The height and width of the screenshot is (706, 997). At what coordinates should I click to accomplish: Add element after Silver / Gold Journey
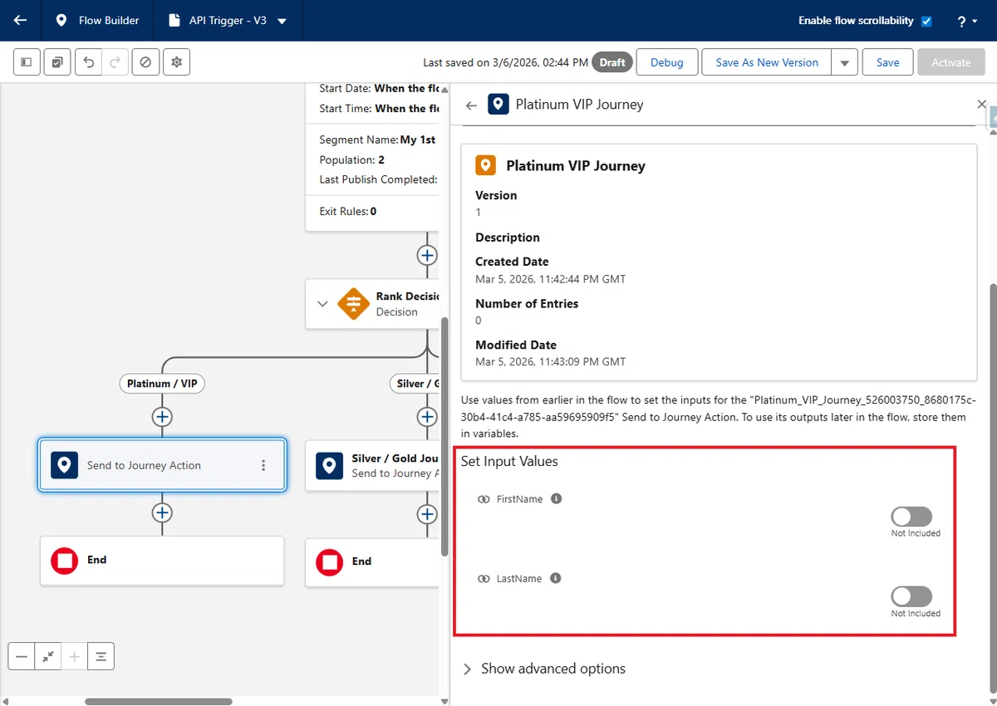[x=427, y=515]
